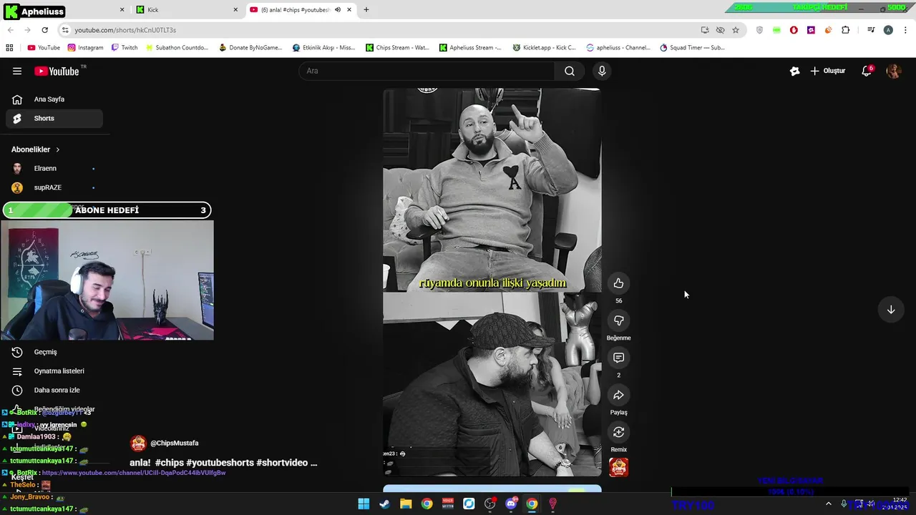Open the Chips Stream bookmark
The height and width of the screenshot is (515, 916).
(x=397, y=48)
